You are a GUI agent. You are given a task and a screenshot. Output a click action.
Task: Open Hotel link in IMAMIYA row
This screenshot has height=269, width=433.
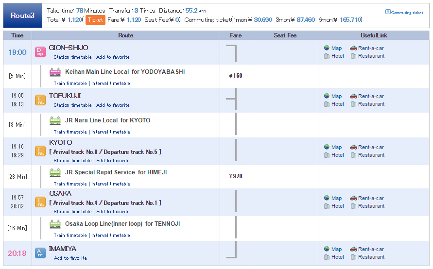(337, 257)
